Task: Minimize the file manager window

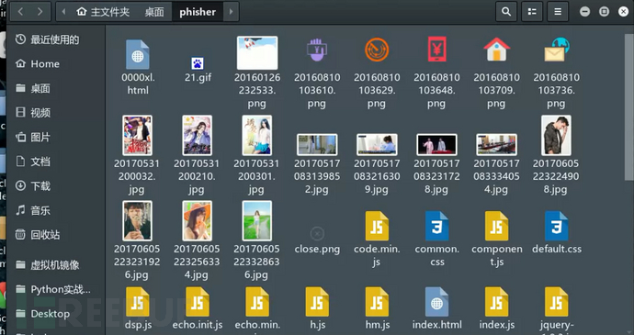Action: 584,12
